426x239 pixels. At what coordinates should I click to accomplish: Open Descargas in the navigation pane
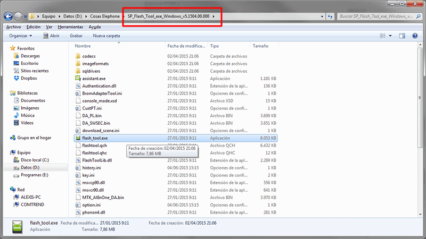coord(30,56)
